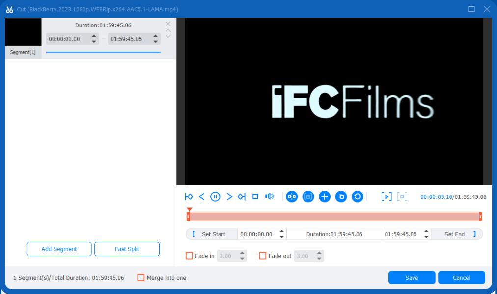Image resolution: width=497 pixels, height=294 pixels.
Task: Click Set Start to mark the beginning
Action: 211,234
